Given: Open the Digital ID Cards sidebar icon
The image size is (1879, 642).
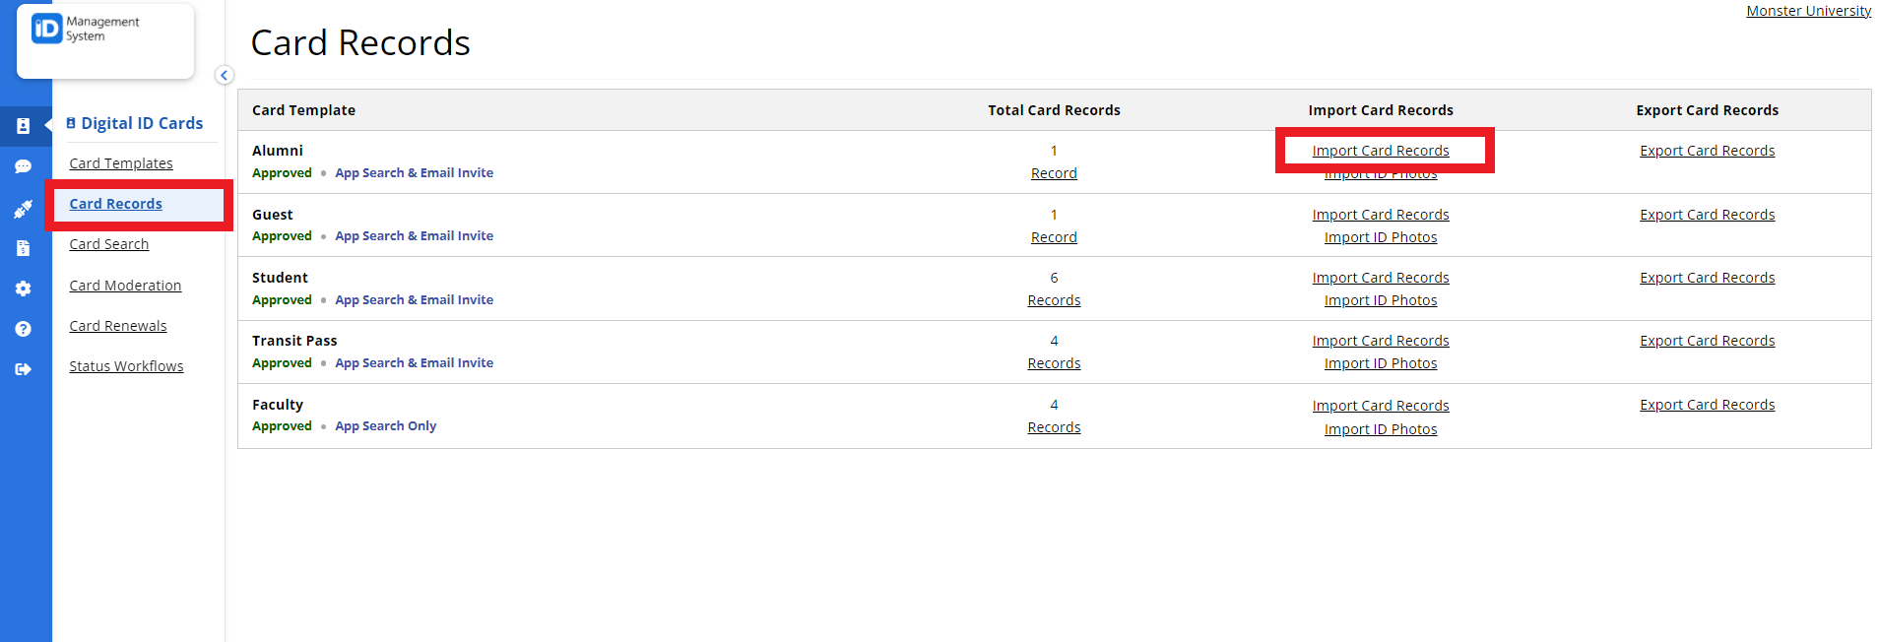Looking at the screenshot, I should coord(24,126).
